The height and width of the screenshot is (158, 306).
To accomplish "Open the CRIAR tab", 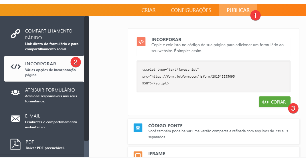I will (x=148, y=10).
